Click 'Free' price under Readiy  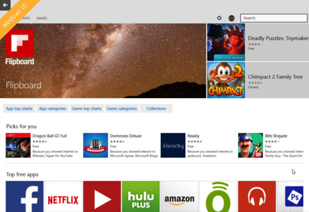pos(191,146)
